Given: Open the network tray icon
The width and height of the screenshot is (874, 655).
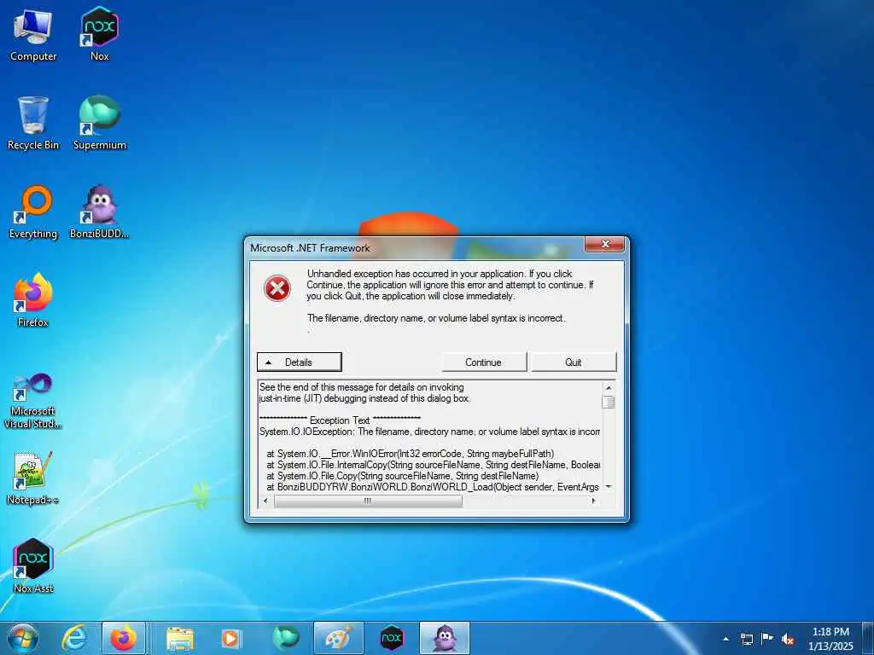Looking at the screenshot, I should click(x=746, y=639).
